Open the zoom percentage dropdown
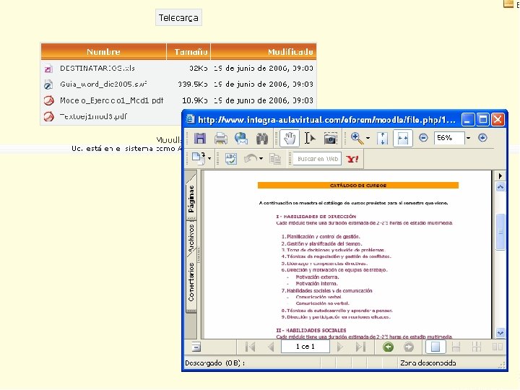Image resolution: width=520 pixels, height=390 pixels. [468, 138]
